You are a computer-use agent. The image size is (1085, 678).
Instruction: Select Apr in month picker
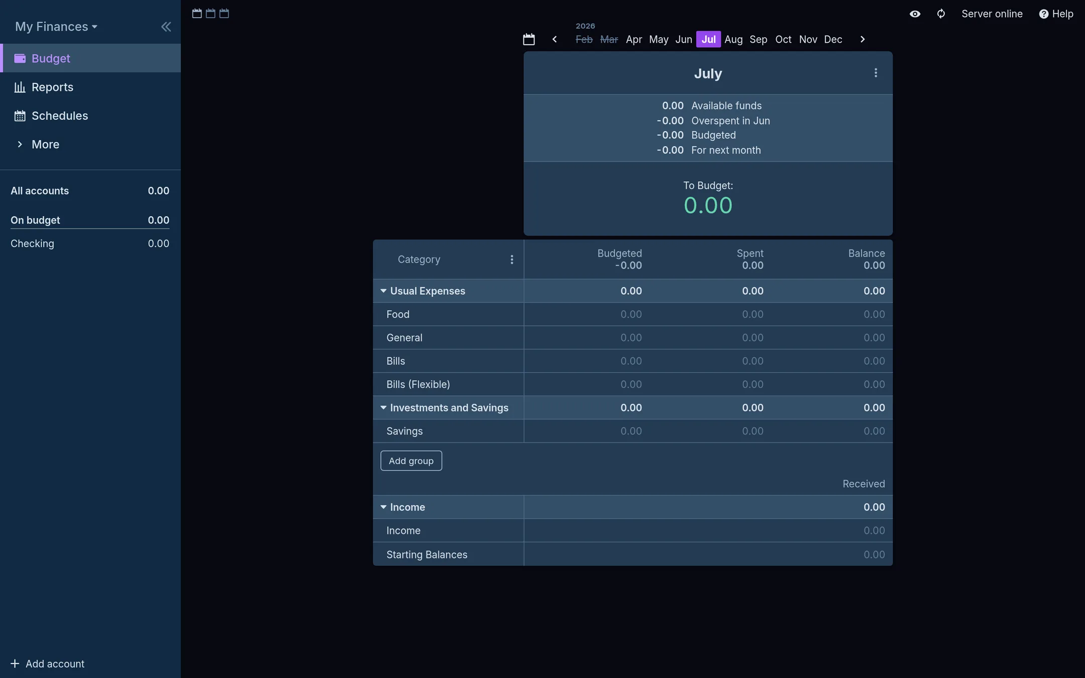(634, 39)
